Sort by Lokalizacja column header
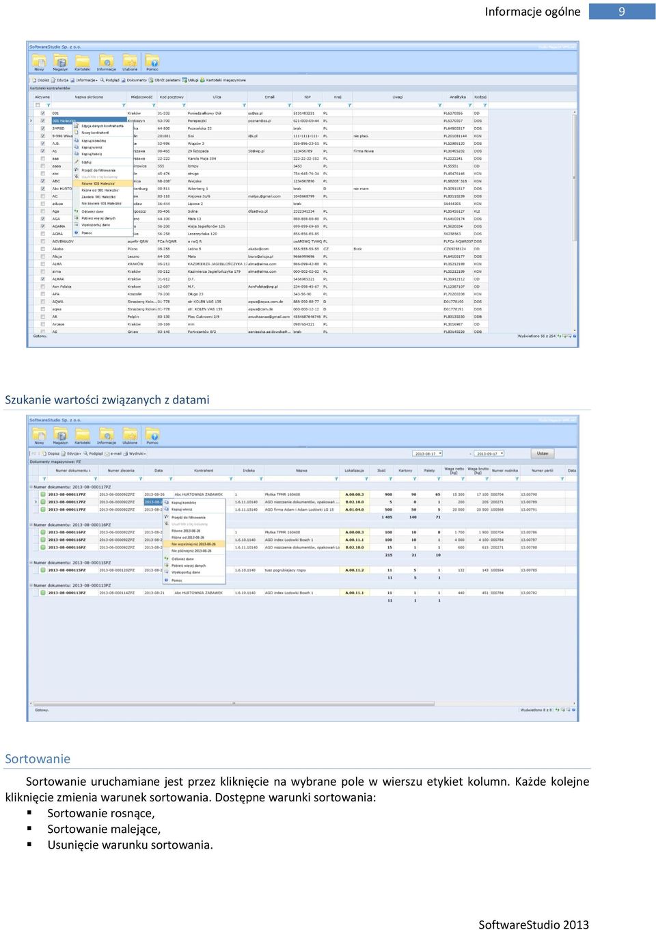Image resolution: width=656 pixels, height=930 pixels. pyautogui.click(x=354, y=470)
